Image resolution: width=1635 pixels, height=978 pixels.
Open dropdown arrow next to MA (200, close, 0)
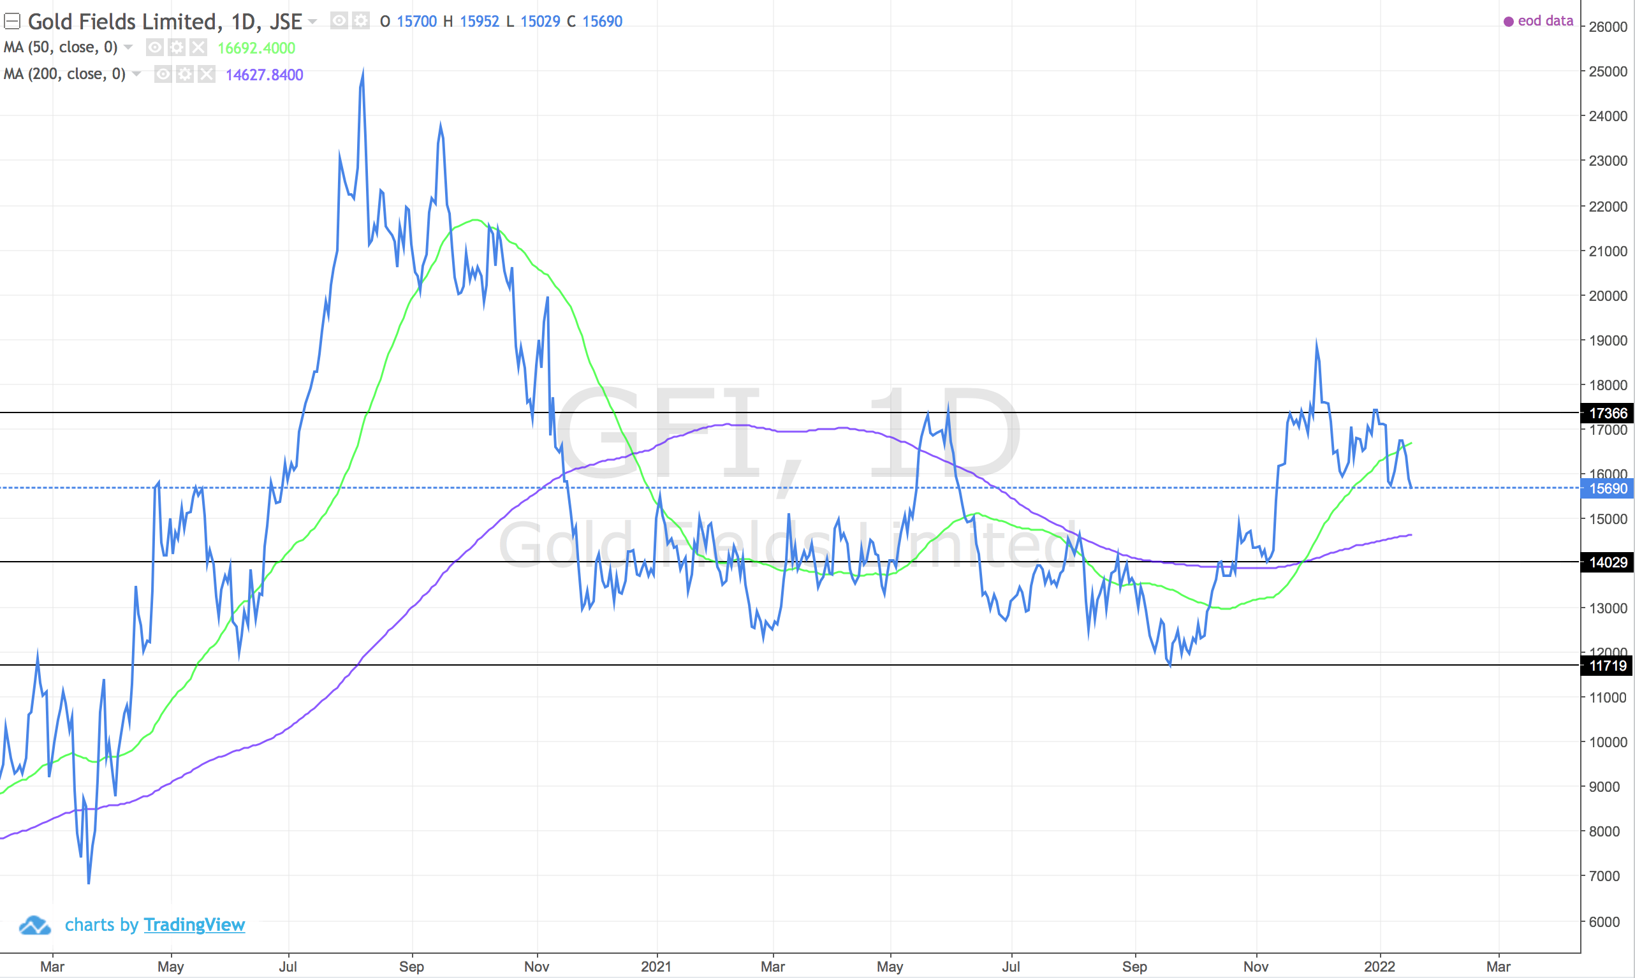coord(136,74)
